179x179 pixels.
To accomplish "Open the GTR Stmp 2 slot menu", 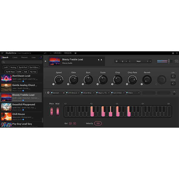I will click(x=79, y=93).
